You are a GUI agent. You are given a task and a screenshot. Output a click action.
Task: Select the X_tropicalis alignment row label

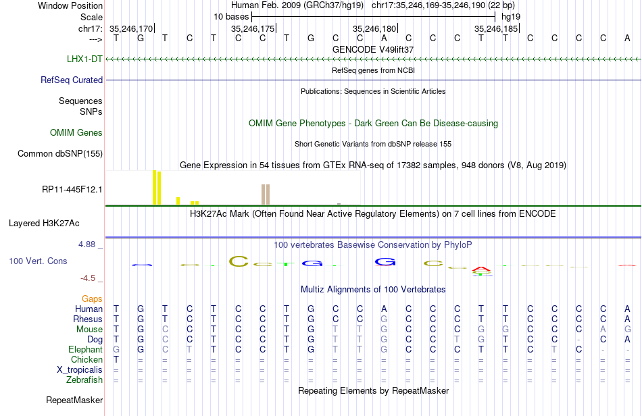(80, 370)
